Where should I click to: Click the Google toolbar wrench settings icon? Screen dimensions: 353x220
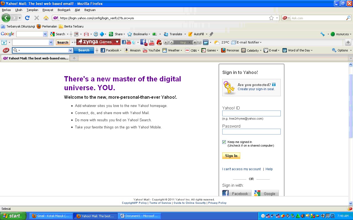tap(322, 34)
